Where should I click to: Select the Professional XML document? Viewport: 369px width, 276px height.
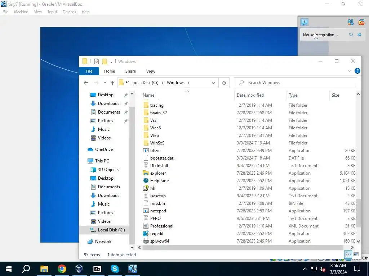[162, 226]
